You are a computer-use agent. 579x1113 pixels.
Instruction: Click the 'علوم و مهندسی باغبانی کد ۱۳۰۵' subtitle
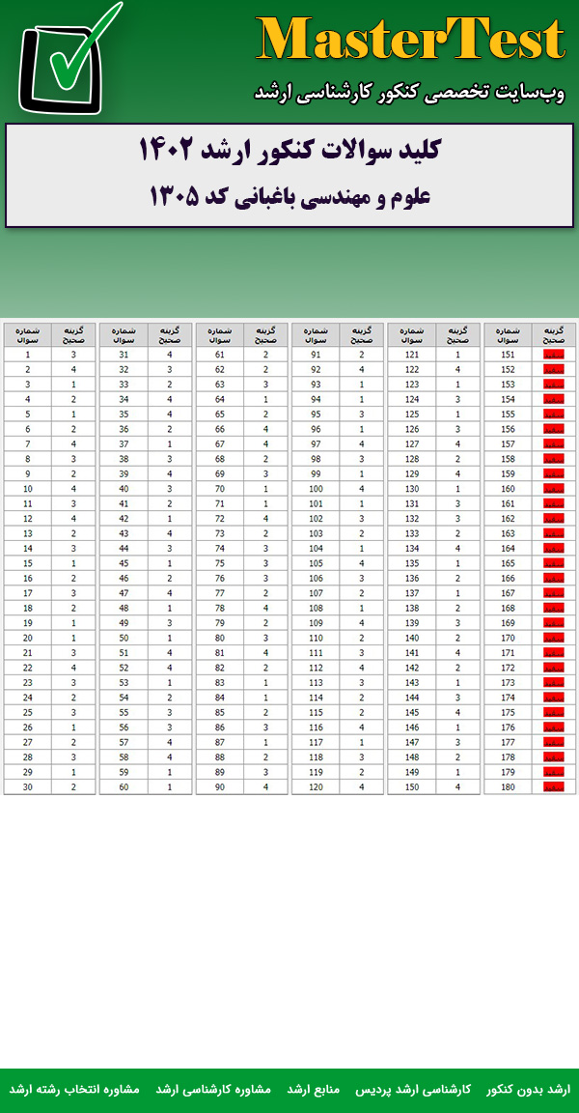coord(289,197)
